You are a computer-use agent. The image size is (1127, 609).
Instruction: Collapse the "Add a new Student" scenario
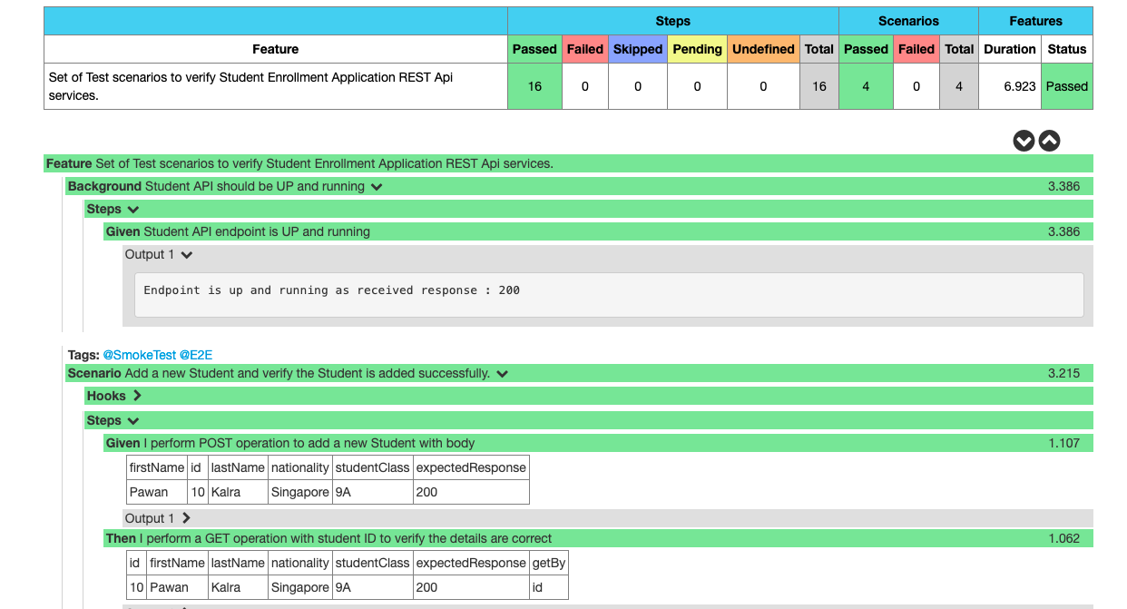[503, 373]
